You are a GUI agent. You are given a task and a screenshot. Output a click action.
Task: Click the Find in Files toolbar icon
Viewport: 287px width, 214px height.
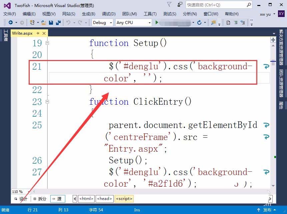213,23
